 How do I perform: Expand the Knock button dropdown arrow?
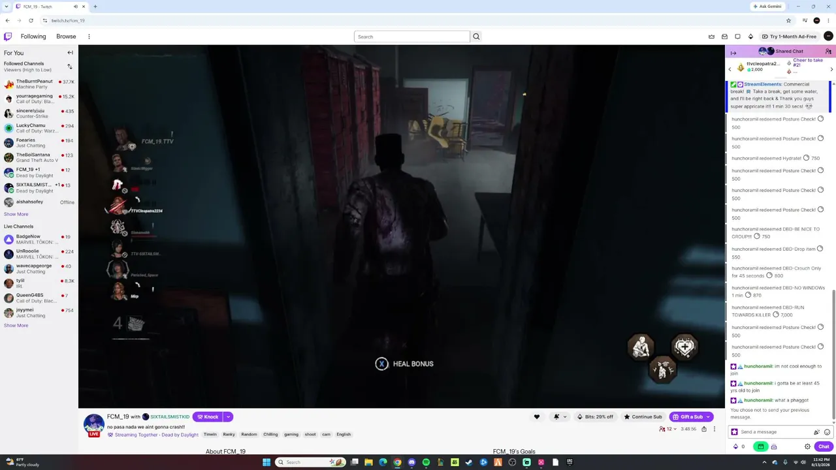coord(228,417)
